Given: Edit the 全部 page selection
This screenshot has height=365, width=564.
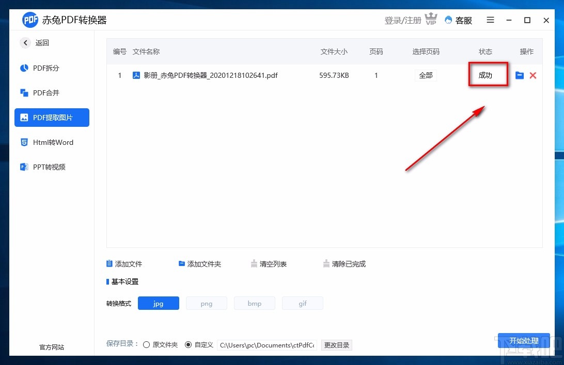Looking at the screenshot, I should (x=426, y=75).
